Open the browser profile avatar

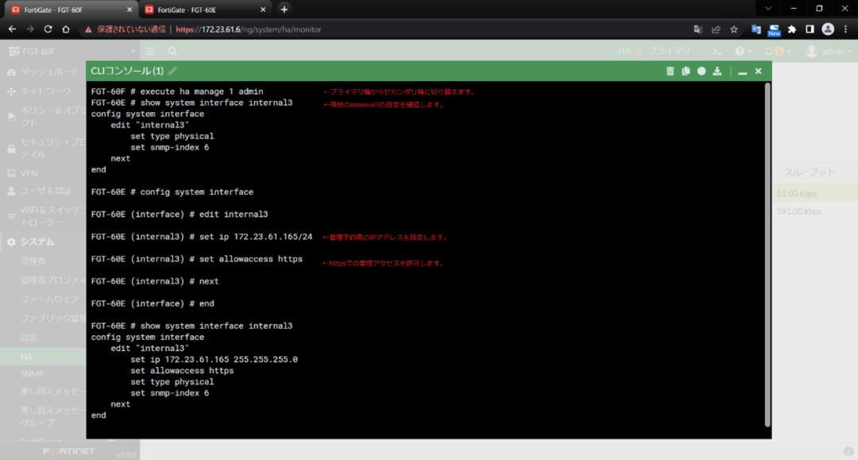[x=828, y=29]
